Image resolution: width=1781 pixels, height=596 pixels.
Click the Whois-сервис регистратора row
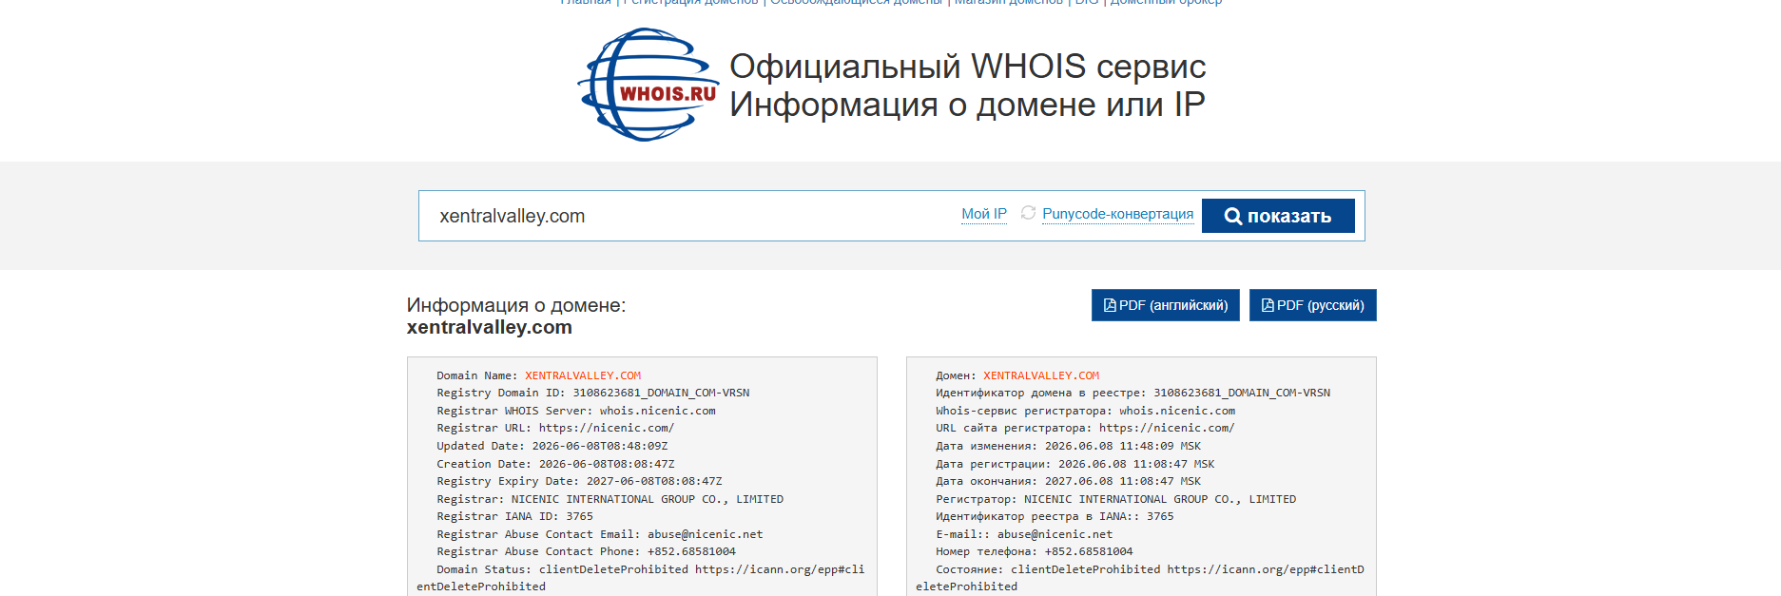pyautogui.click(x=1086, y=411)
